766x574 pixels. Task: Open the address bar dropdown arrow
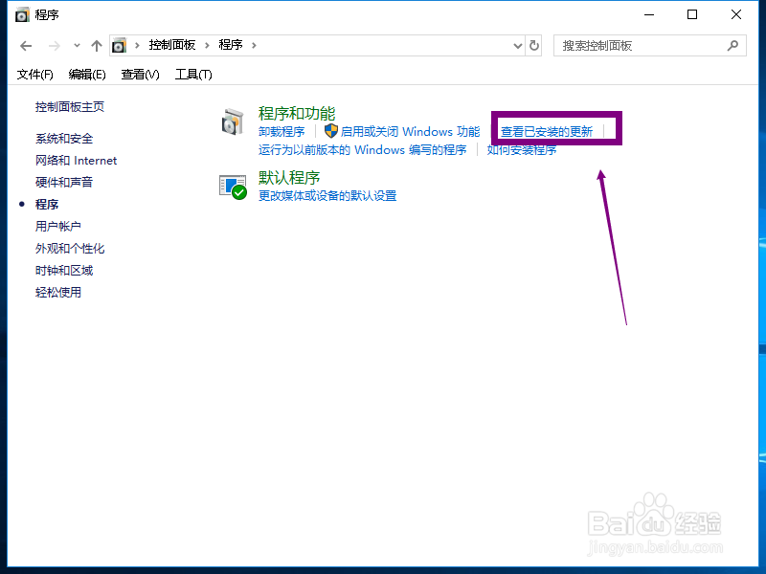click(x=517, y=45)
